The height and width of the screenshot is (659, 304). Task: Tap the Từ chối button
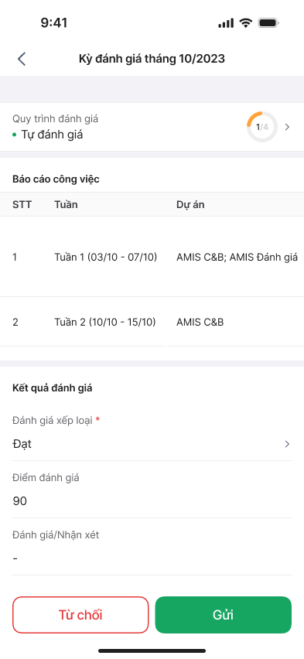(x=80, y=615)
